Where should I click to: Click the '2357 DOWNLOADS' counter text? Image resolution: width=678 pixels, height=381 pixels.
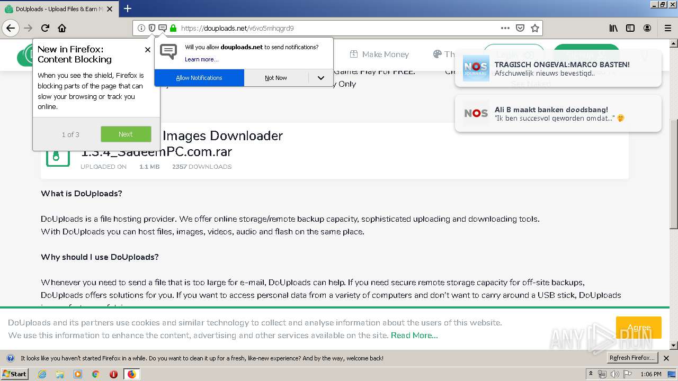202,167
